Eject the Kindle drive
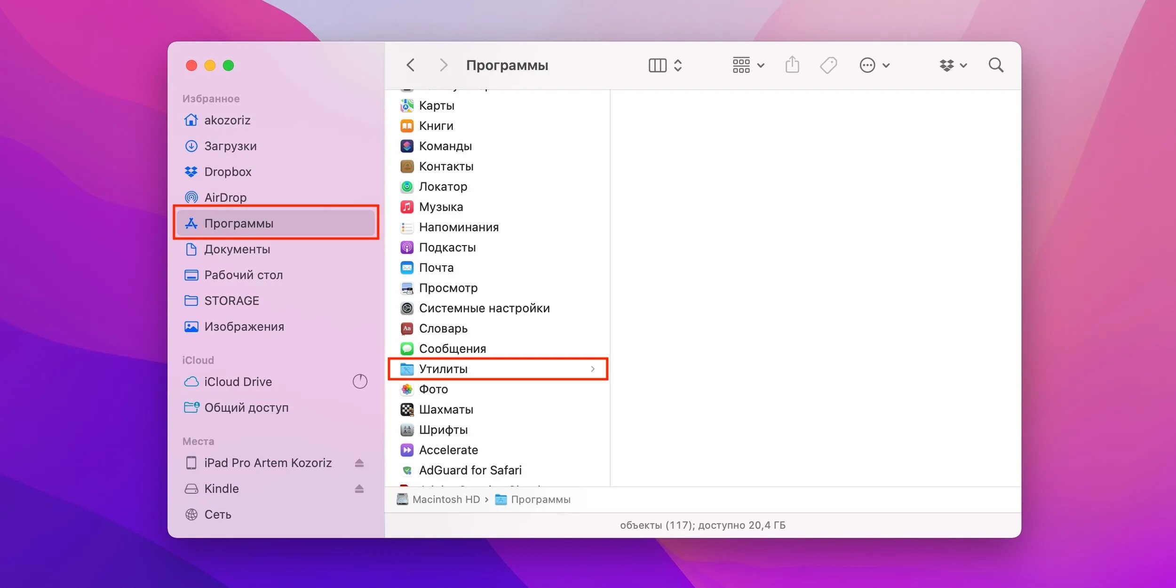The height and width of the screenshot is (588, 1176). click(359, 489)
